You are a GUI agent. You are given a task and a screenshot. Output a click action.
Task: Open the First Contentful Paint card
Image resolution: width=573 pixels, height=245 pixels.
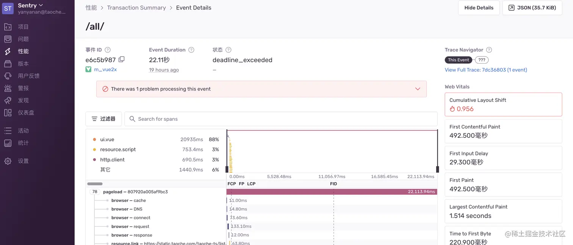503,131
